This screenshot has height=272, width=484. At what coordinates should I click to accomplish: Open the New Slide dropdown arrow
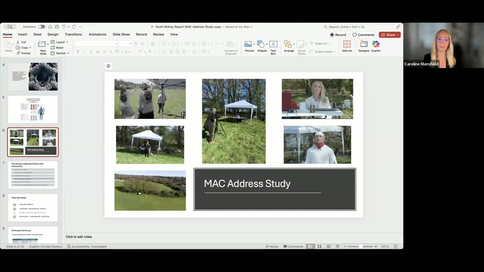click(48, 44)
